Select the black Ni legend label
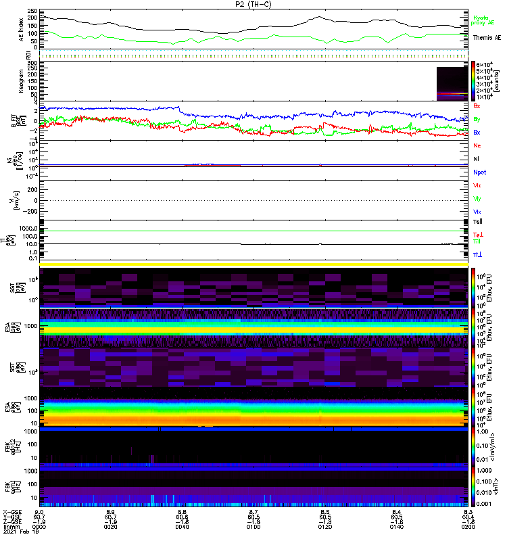This screenshot has width=507, height=541. click(476, 159)
